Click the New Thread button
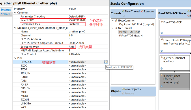The height and width of the screenshot is (110, 191). [x=131, y=11]
